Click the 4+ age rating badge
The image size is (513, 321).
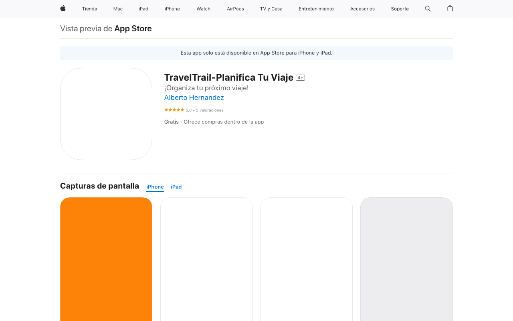(301, 78)
